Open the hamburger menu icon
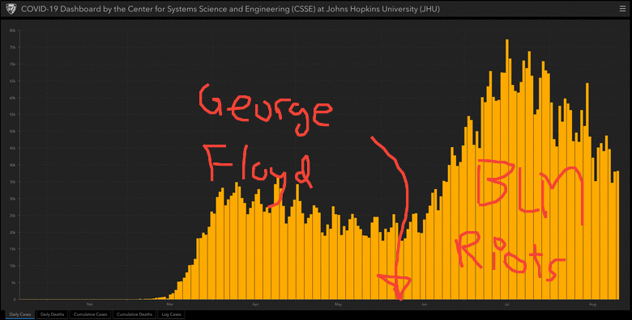 622,9
